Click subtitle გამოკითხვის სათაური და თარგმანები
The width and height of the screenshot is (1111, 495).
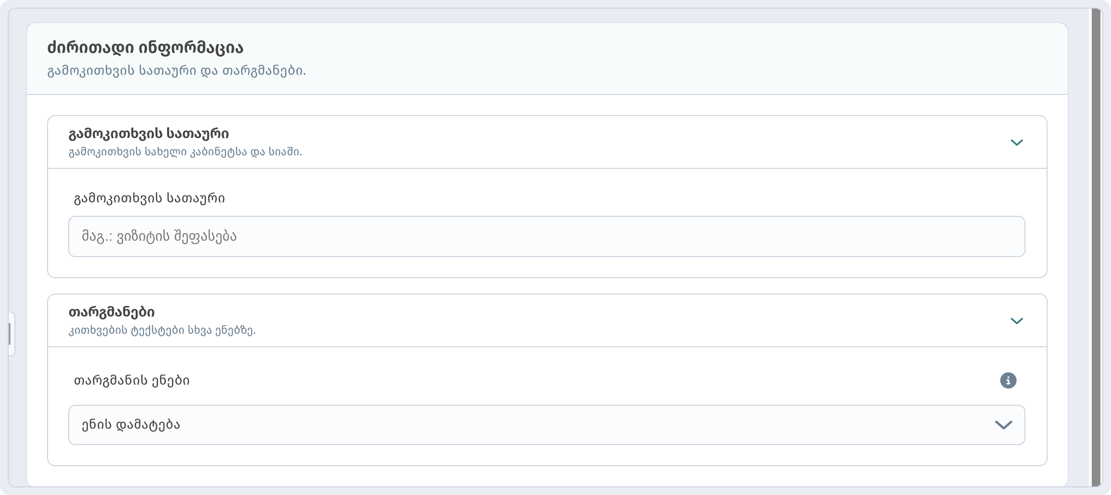(176, 71)
